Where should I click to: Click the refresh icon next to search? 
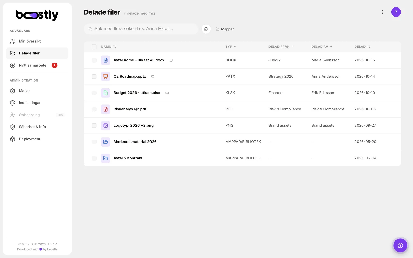coord(206,29)
